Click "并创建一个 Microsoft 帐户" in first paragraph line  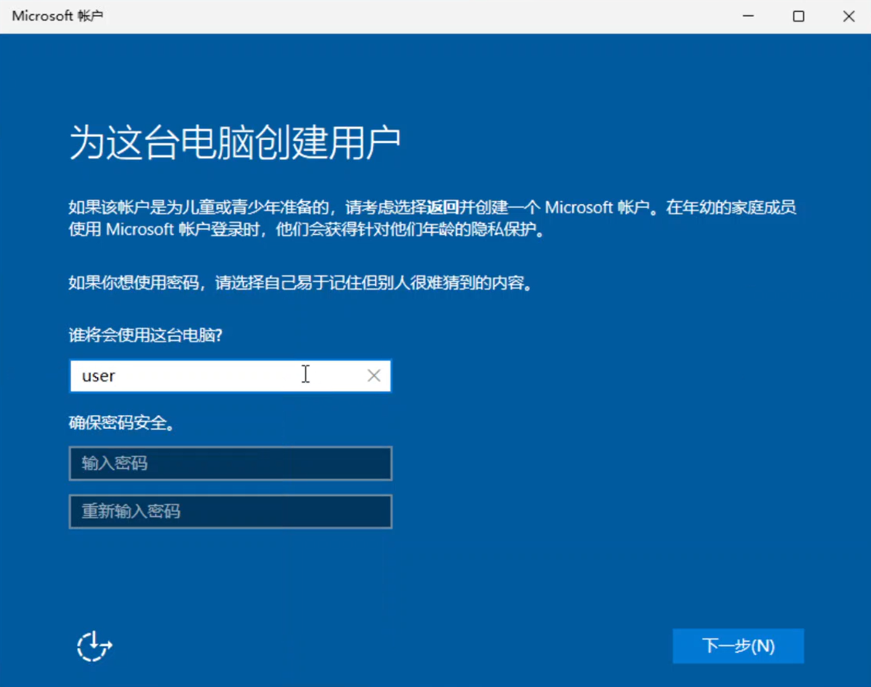pyautogui.click(x=554, y=208)
